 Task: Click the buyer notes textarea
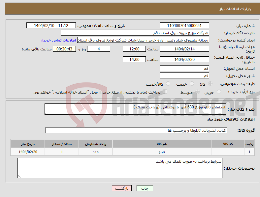pos(120,168)
